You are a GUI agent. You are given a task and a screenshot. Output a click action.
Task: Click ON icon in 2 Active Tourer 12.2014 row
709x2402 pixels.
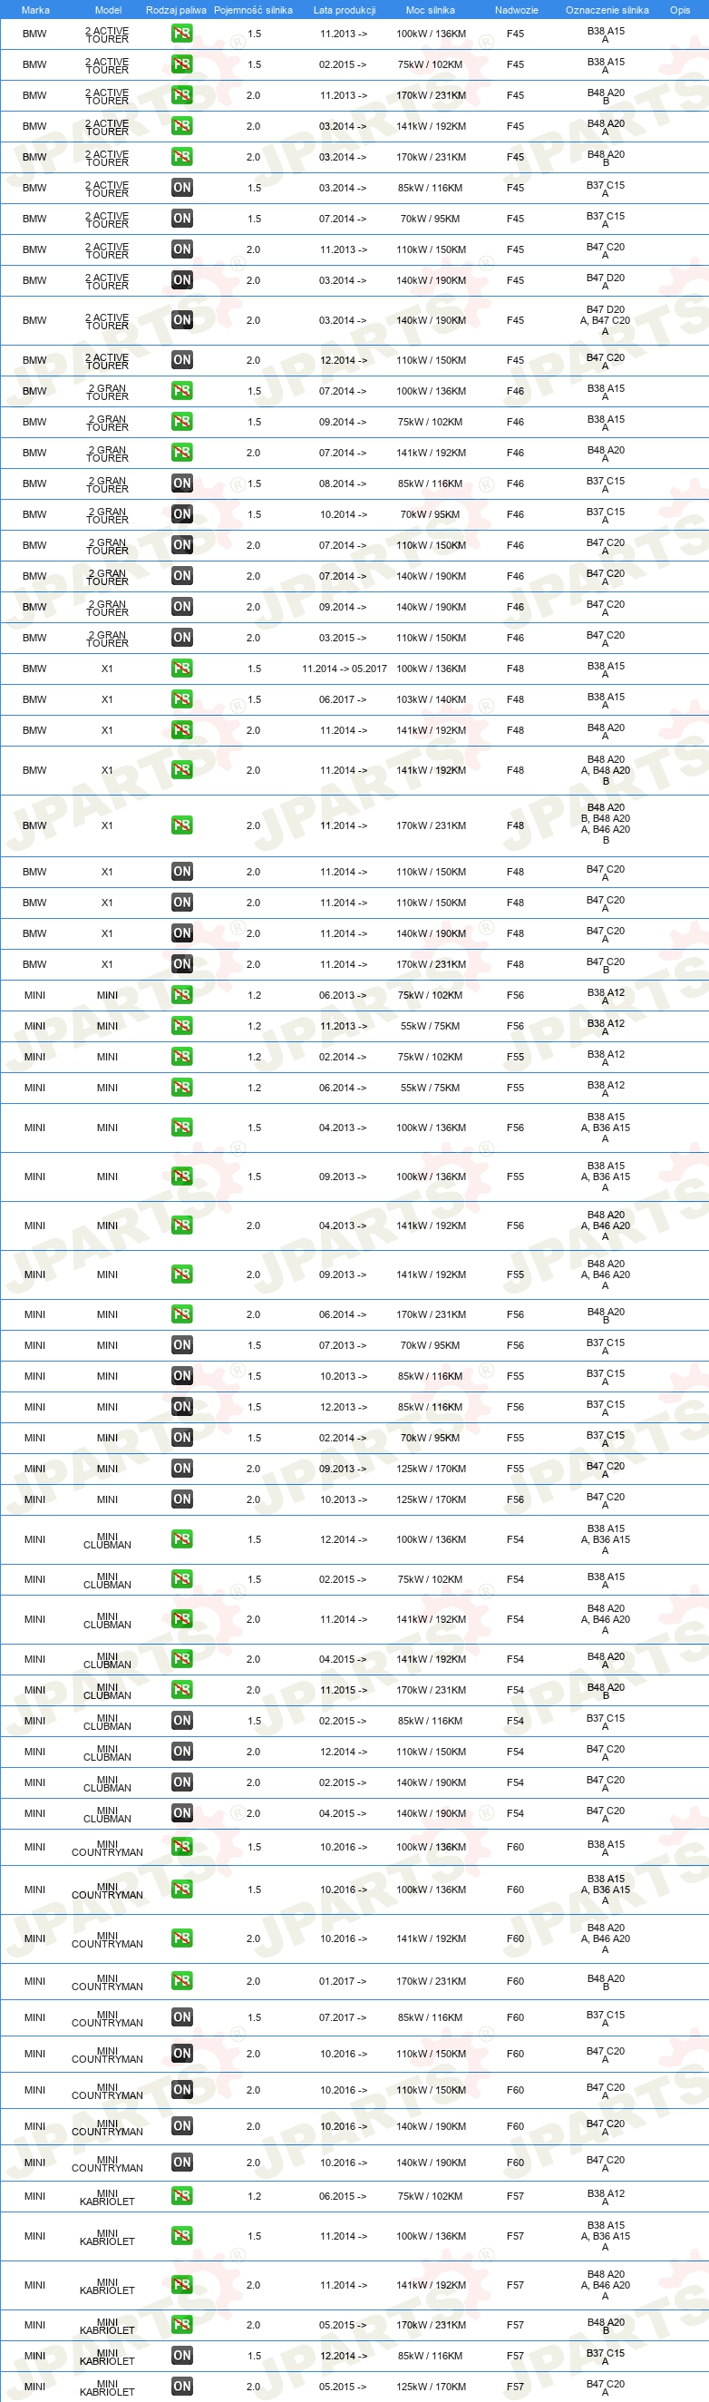point(181,360)
